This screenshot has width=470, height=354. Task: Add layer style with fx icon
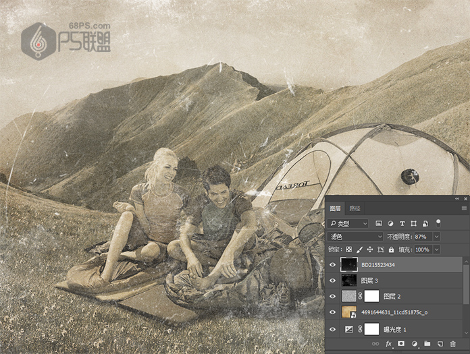[x=389, y=344]
